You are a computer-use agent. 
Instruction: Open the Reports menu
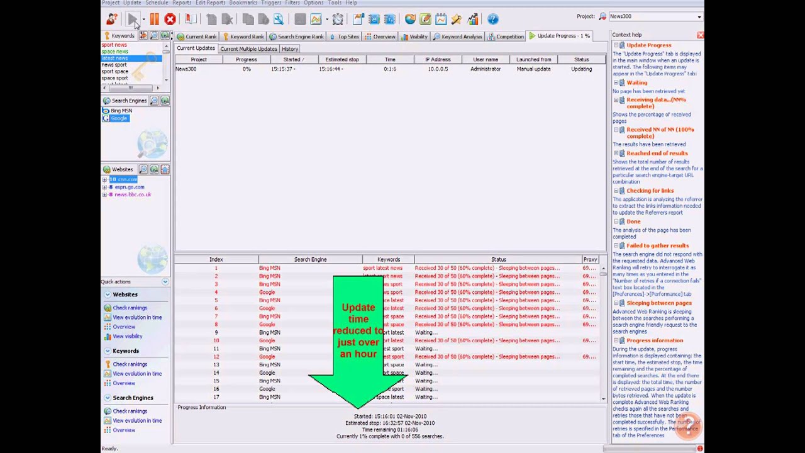(x=182, y=3)
